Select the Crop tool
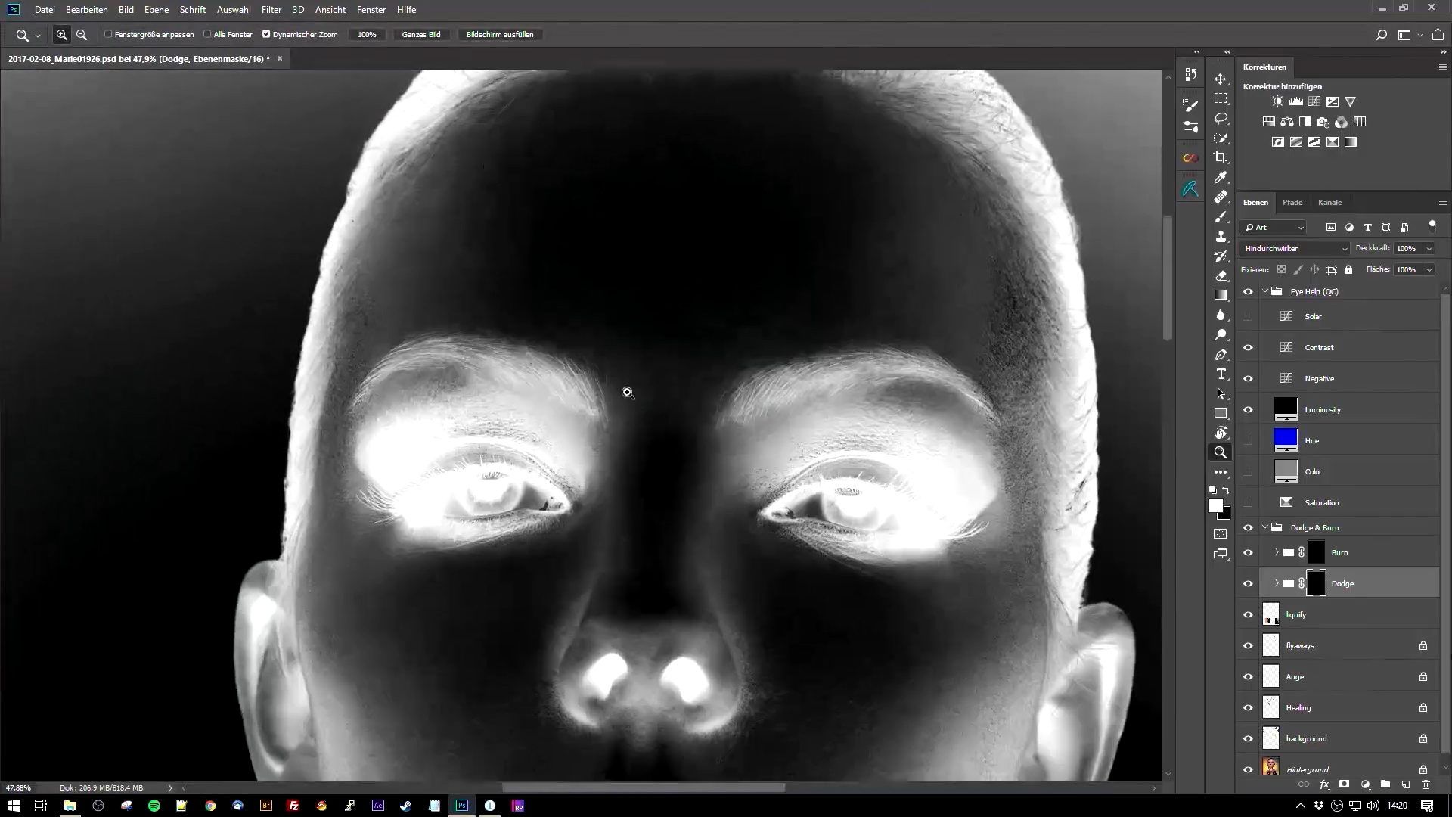The height and width of the screenshot is (817, 1452). (x=1221, y=157)
